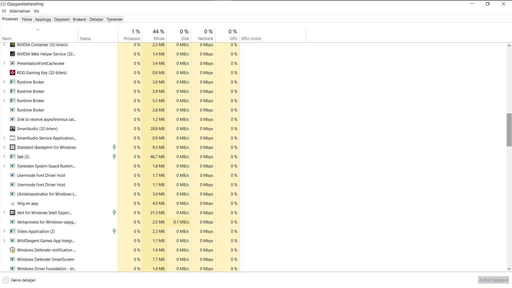Expand the PresentationFontCache.exe process group
Image resolution: width=512 pixels, height=288 pixels.
[4, 63]
